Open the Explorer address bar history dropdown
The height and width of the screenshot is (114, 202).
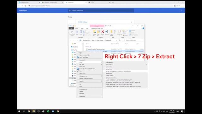[117, 40]
